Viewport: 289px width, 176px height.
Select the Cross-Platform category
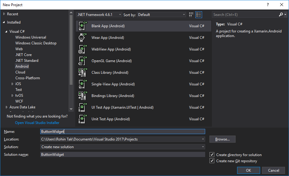click(28, 78)
